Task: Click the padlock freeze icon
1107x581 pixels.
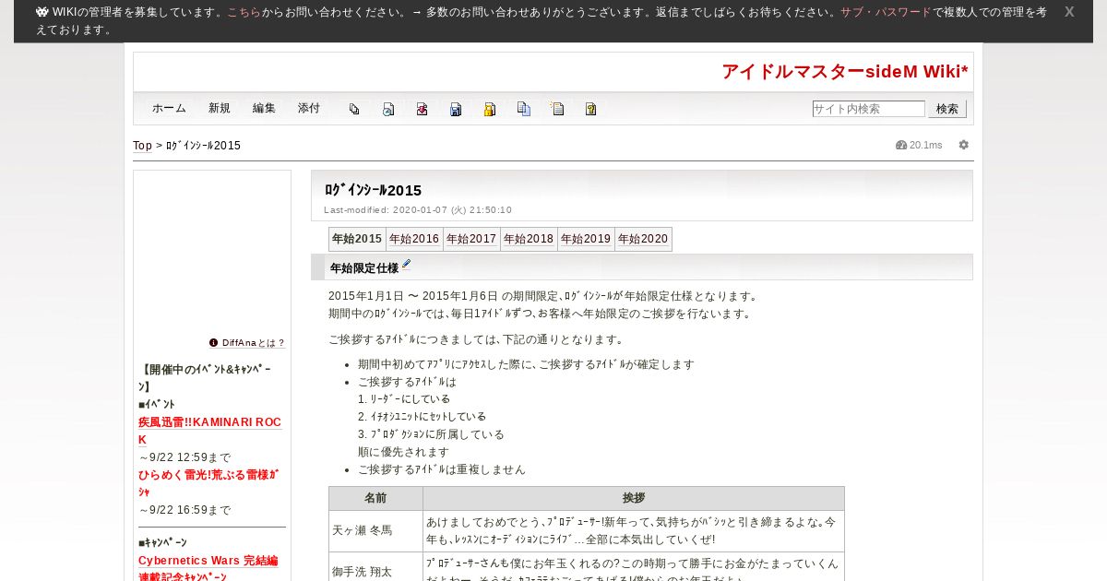Action: (x=490, y=109)
